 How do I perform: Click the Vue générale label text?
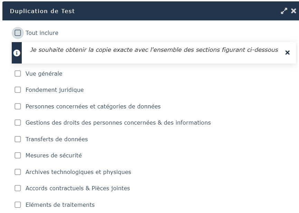[x=44, y=74]
